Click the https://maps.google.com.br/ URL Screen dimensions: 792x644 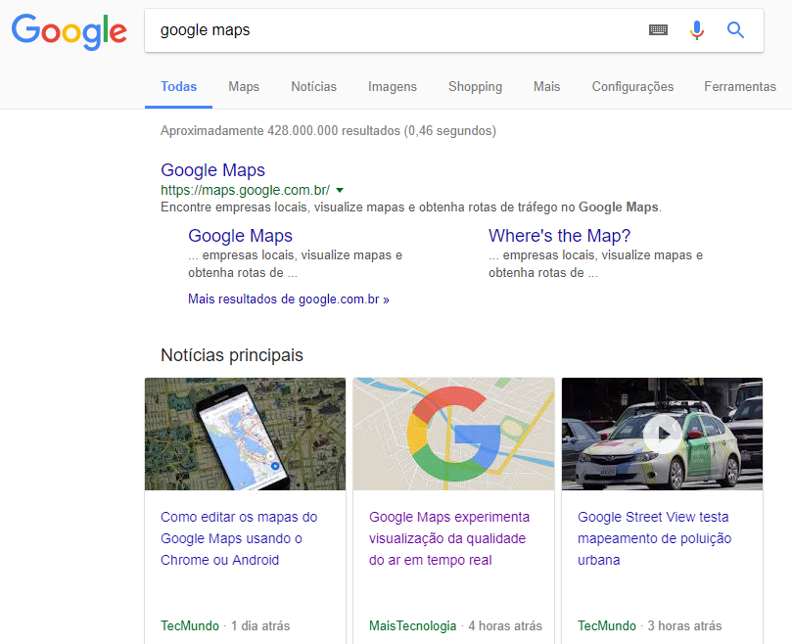[245, 191]
